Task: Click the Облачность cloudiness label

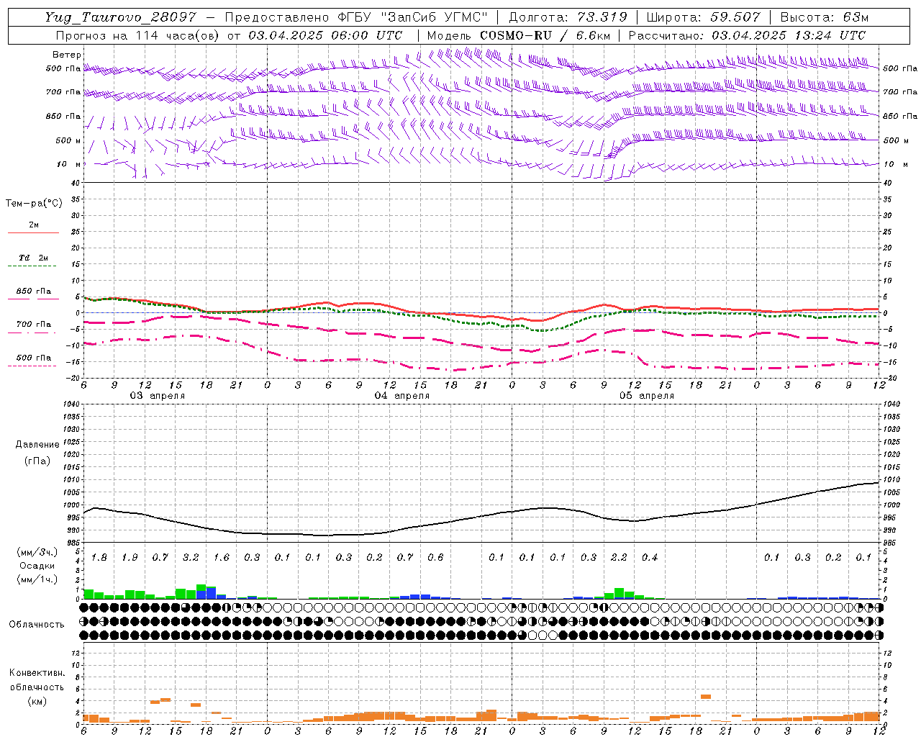Action: point(37,625)
